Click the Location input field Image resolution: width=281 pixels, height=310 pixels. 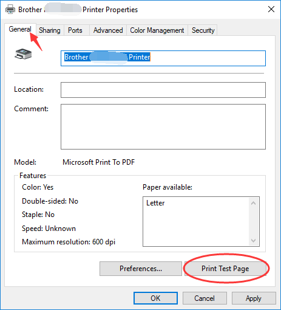[163, 90]
